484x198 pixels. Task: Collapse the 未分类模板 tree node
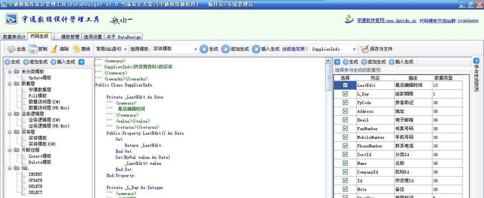[x=10, y=71]
